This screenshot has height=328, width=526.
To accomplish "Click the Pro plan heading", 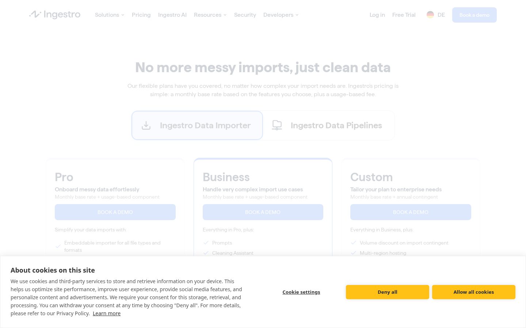I will [x=64, y=177].
